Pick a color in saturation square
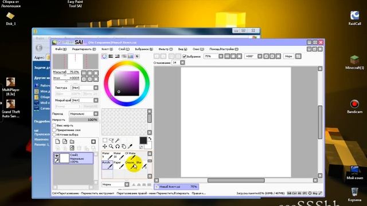 coord(127,84)
